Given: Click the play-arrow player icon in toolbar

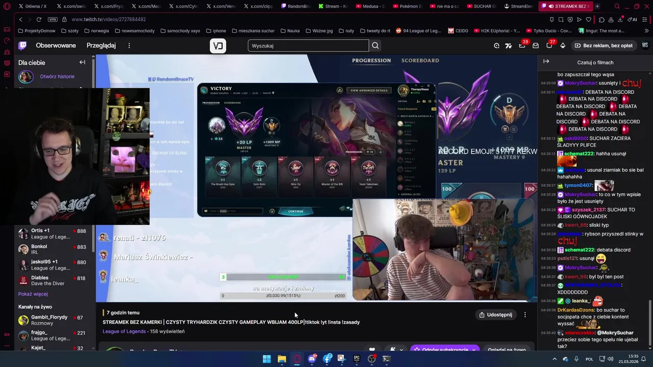Looking at the screenshot, I should click(579, 19).
